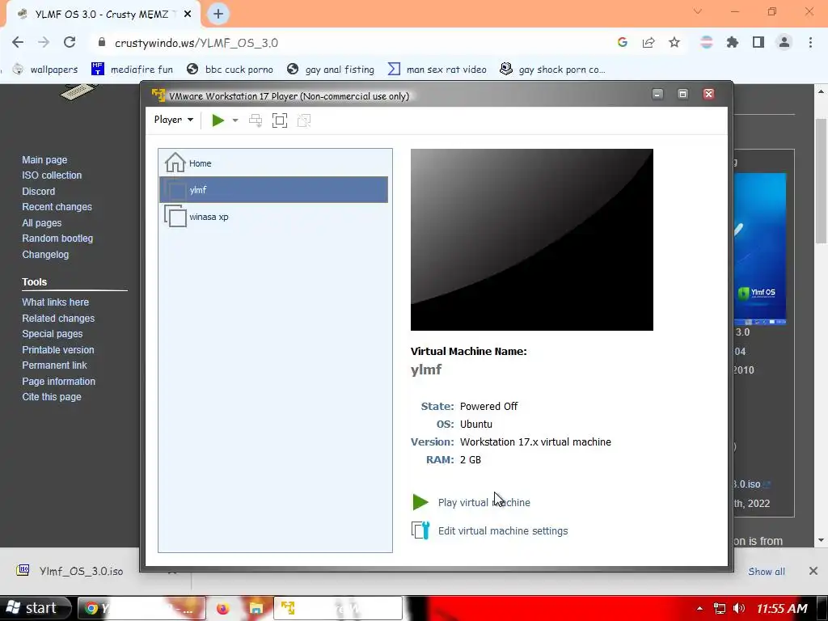Close the YLMF OS 3.0 tab
Image resolution: width=828 pixels, height=621 pixels.
188,15
